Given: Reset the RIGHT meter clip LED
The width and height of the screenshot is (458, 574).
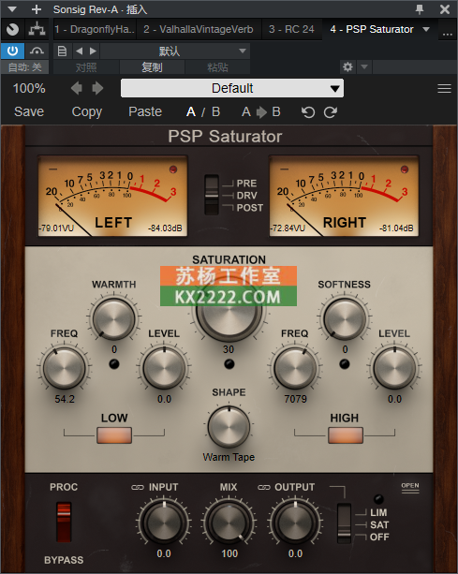Looking at the screenshot, I should point(405,169).
